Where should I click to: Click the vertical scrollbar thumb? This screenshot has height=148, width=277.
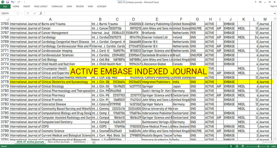[275, 73]
